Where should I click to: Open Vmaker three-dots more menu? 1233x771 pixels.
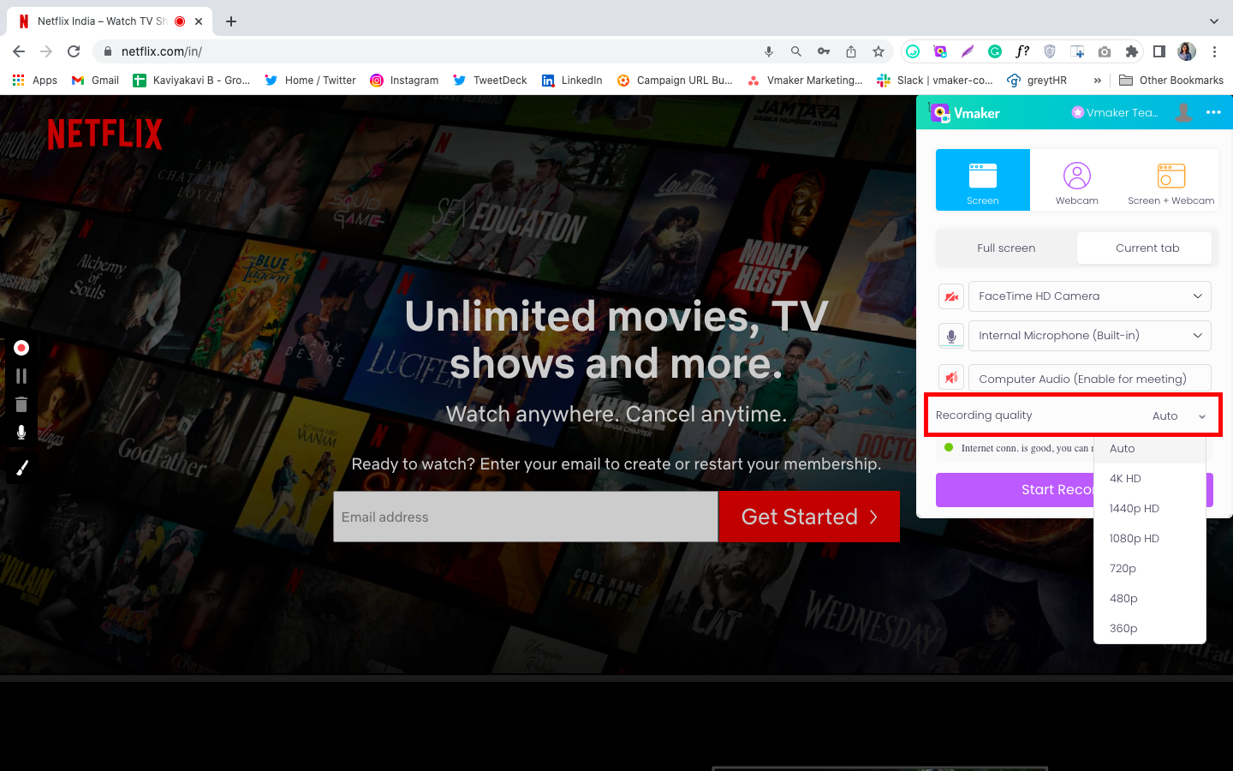click(1213, 112)
